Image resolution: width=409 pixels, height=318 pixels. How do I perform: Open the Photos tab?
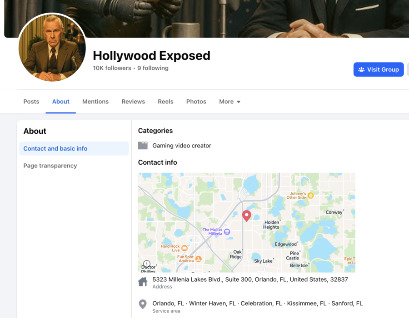[x=196, y=102]
